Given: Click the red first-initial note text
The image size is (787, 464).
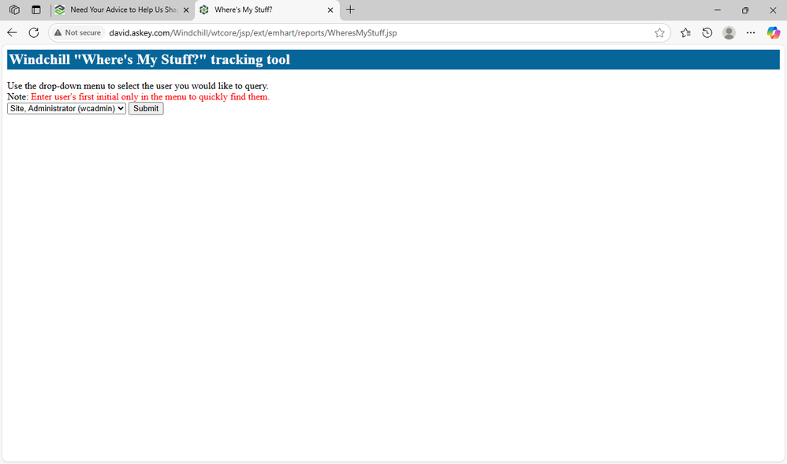Looking at the screenshot, I should (x=150, y=97).
